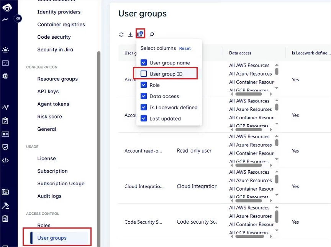Uncheck the Is Lacework defined checkbox
Viewport: 331px width, 247px height.
coord(144,107)
